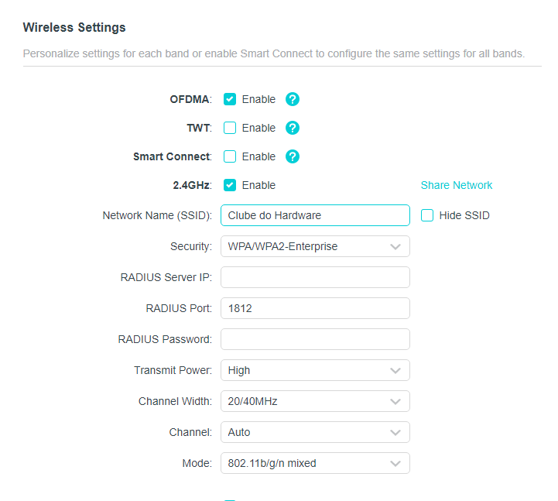This screenshot has width=558, height=501.
Task: Open the Channel Width dropdown
Action: tap(315, 401)
